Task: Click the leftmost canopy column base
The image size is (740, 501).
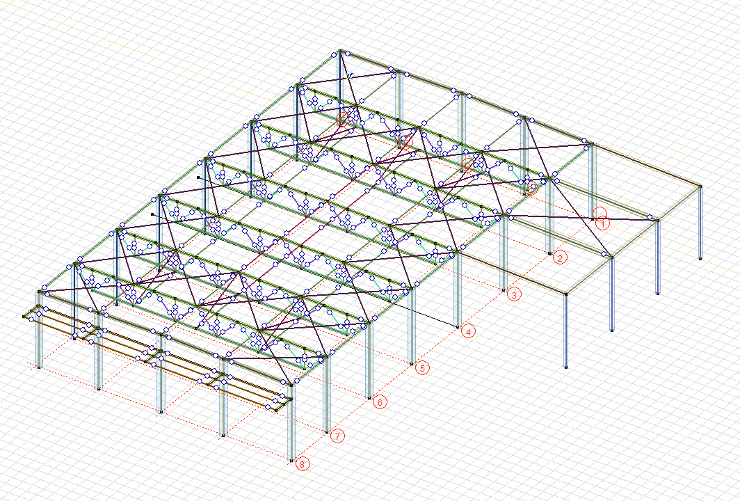Action: click(x=39, y=366)
